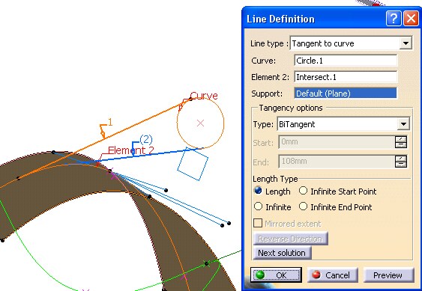422x291 pixels.
Task: Close the Line Definition dialog
Action: 411,19
